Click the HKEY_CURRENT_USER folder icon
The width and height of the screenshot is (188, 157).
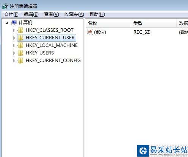point(20,38)
